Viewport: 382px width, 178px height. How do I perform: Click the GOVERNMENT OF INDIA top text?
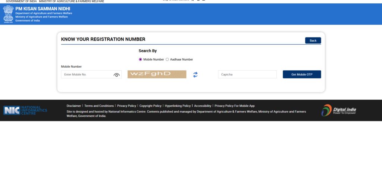click(x=21, y=1)
